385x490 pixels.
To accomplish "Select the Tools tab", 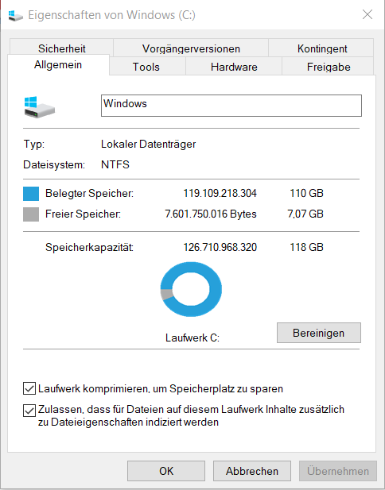I will point(146,67).
